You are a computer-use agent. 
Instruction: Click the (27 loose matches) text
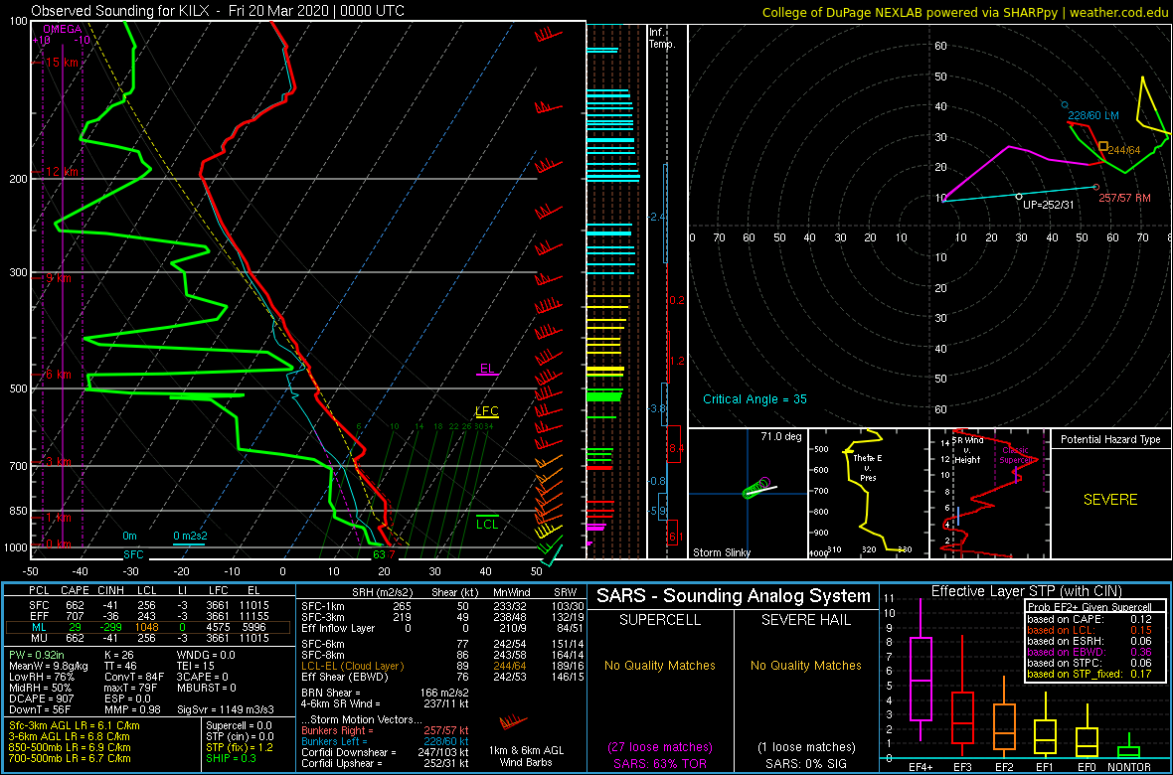point(659,746)
